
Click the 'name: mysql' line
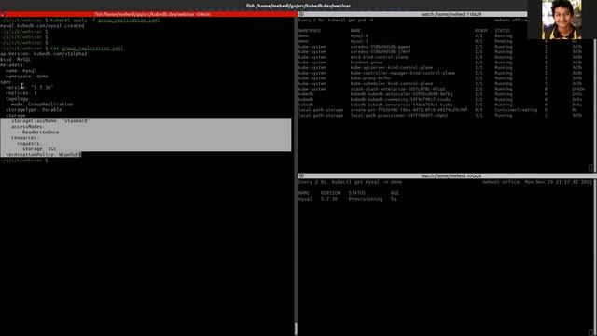pyautogui.click(x=21, y=71)
